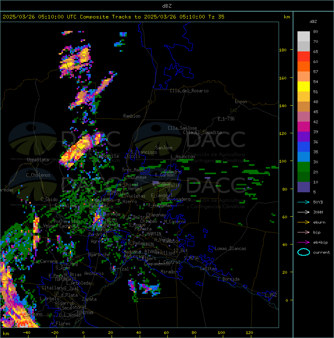Select the light blue 35-30 dBZ swatch
Viewport: 334px width, 338px height.
(x=303, y=157)
